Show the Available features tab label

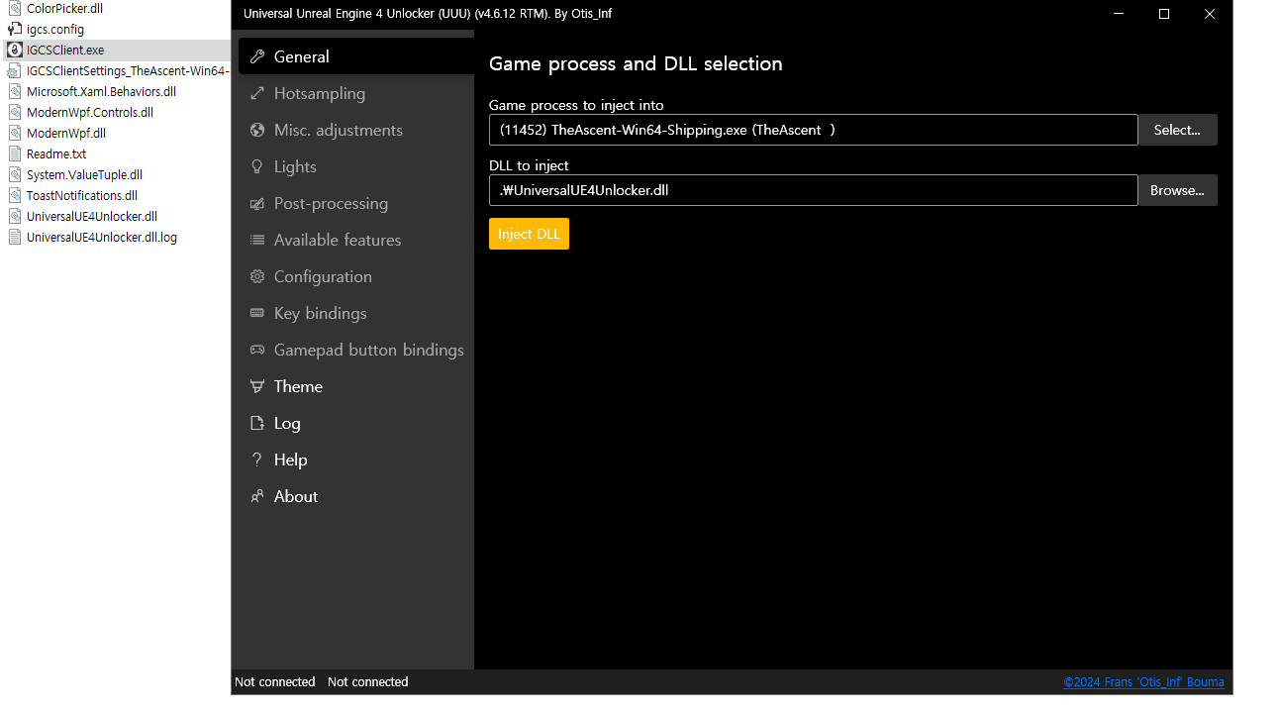click(338, 240)
